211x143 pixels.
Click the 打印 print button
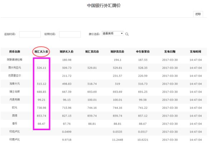coord(198,14)
